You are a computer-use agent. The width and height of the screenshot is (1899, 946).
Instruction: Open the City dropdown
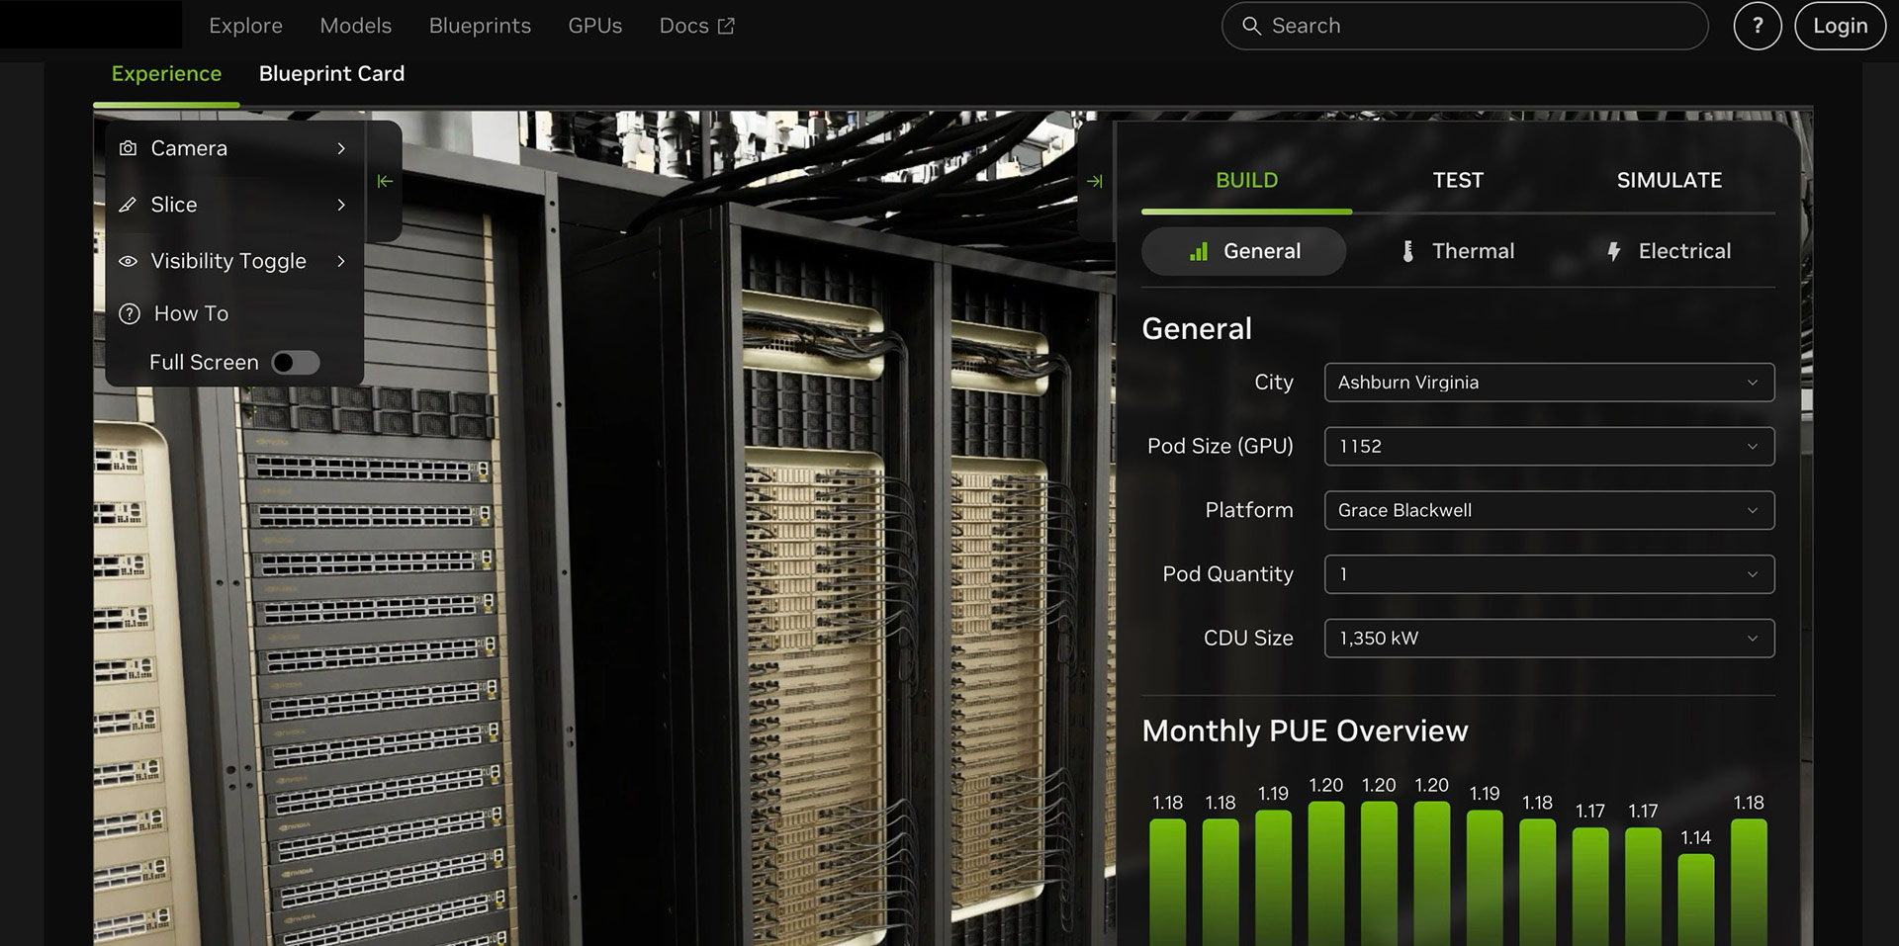(x=1548, y=383)
